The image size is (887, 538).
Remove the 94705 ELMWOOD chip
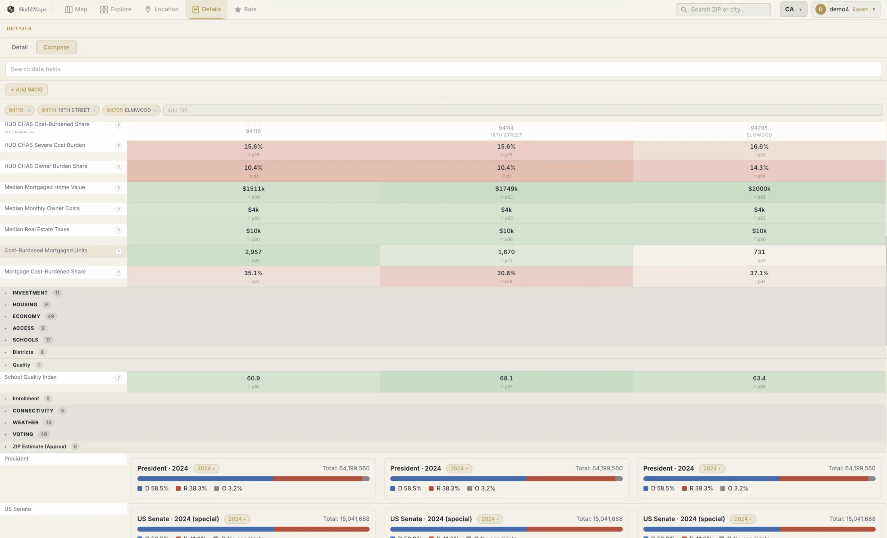click(x=155, y=110)
